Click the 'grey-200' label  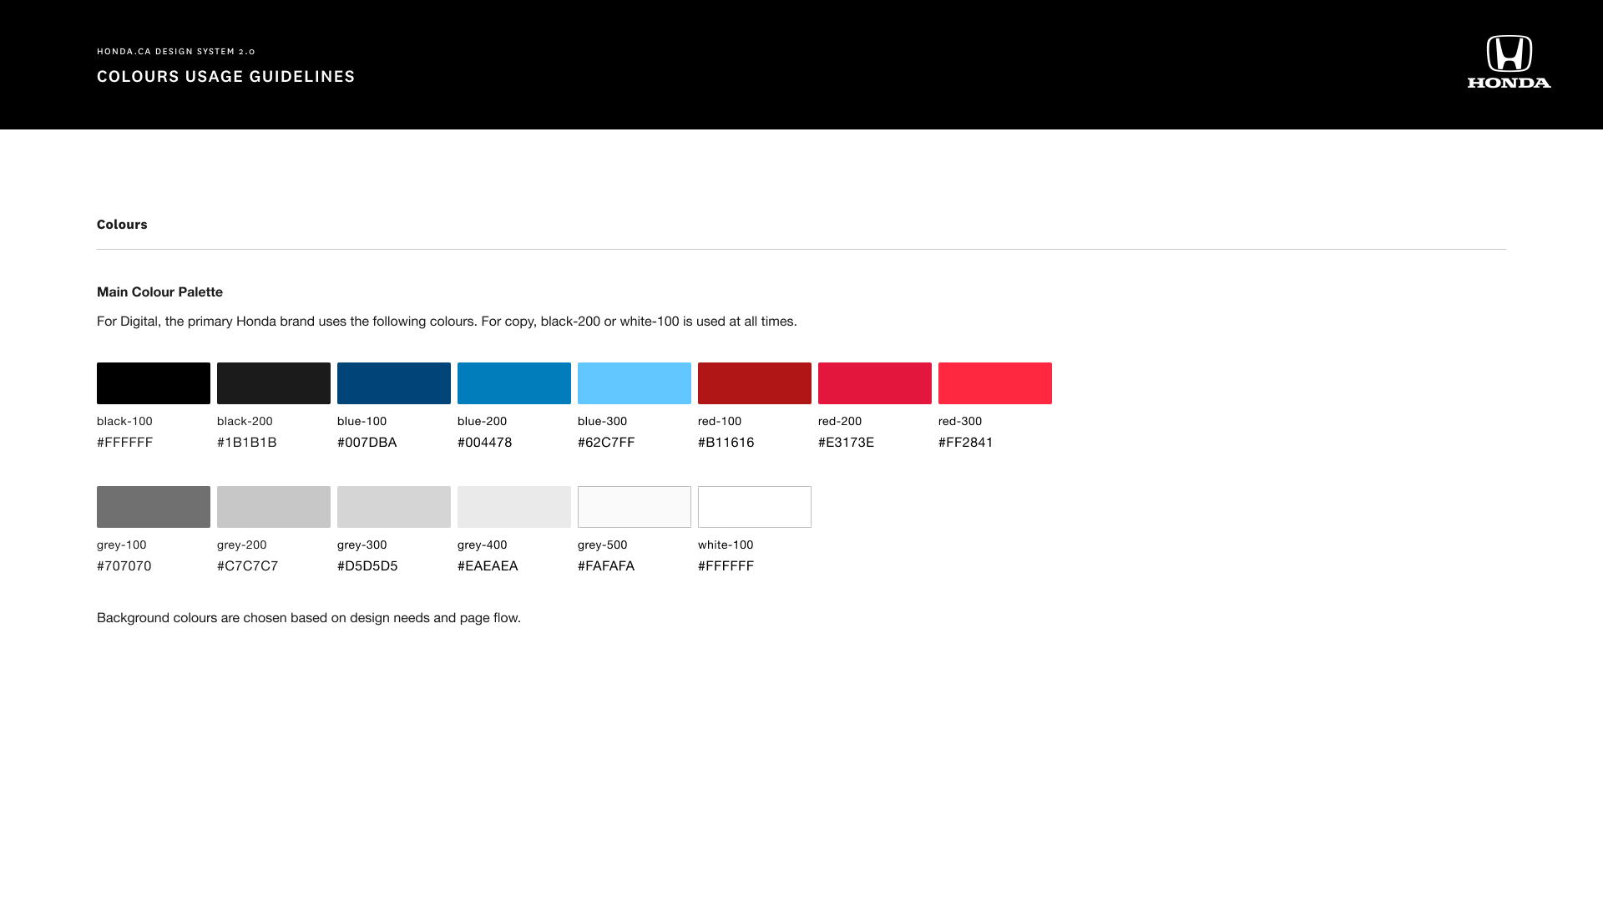242,545
